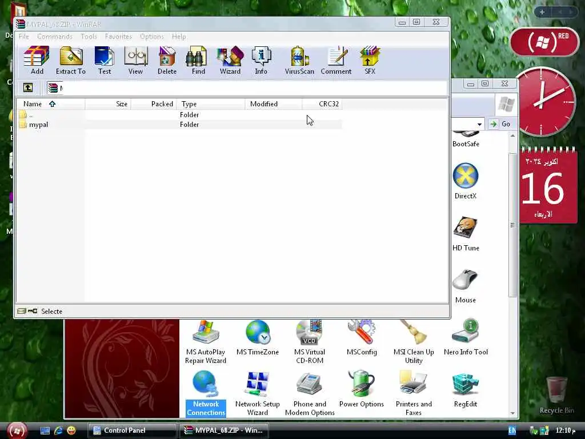Click the calendar gadget showing 16

pyautogui.click(x=549, y=185)
